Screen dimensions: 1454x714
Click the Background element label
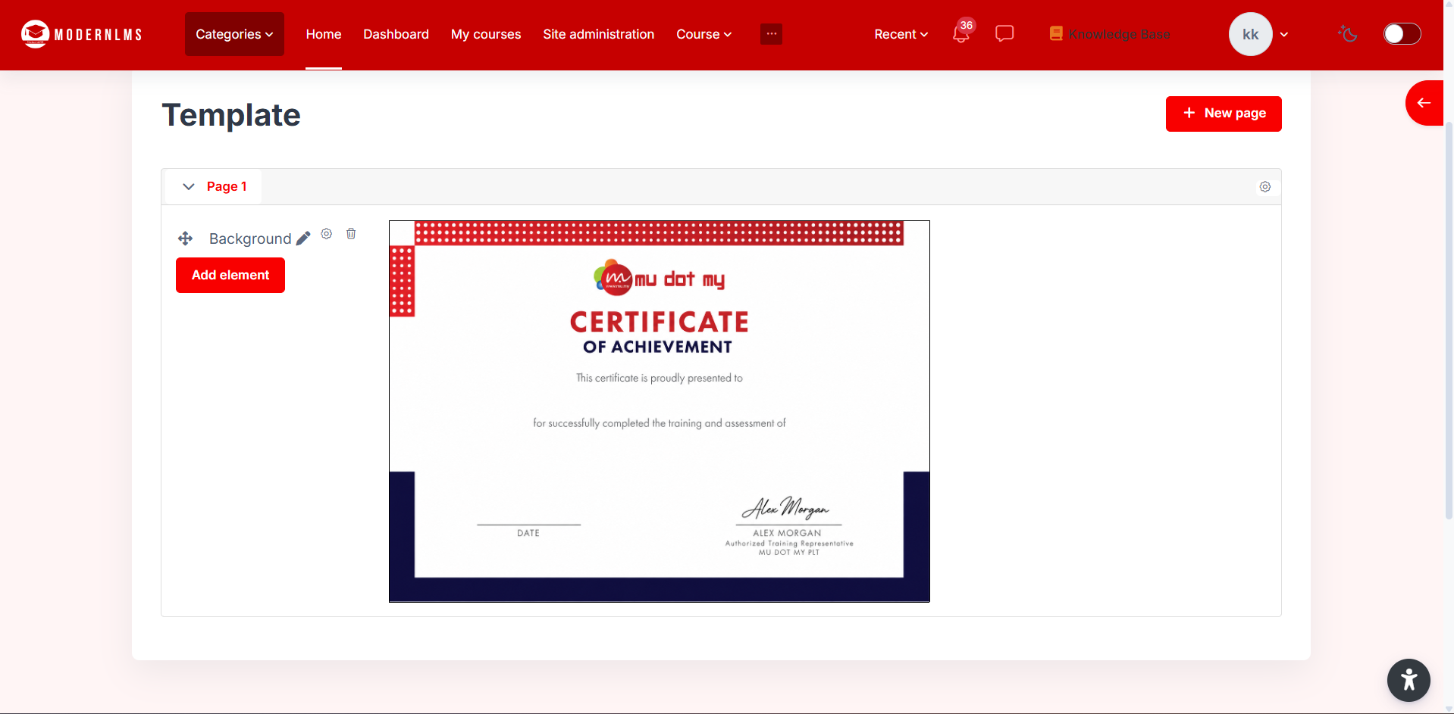pos(250,239)
